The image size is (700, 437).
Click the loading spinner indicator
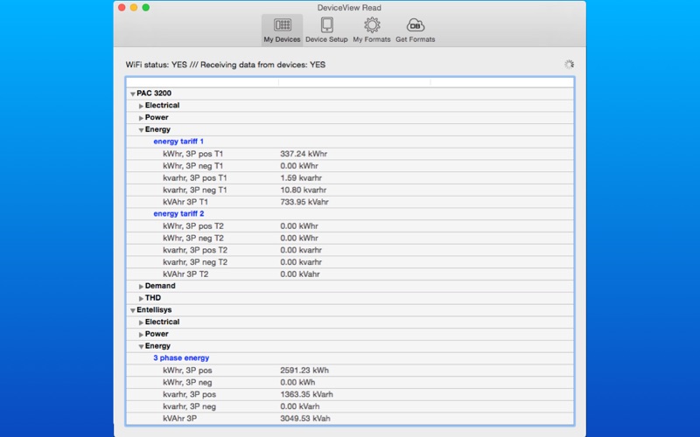[x=569, y=65]
